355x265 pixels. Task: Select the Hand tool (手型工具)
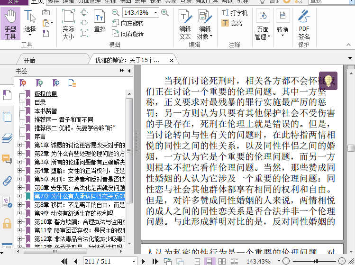pyautogui.click(x=10, y=24)
